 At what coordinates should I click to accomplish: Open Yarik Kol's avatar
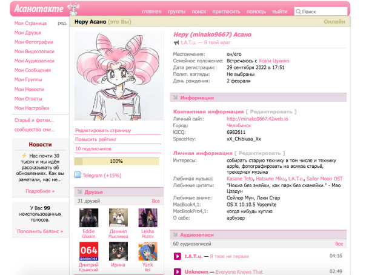point(148,251)
